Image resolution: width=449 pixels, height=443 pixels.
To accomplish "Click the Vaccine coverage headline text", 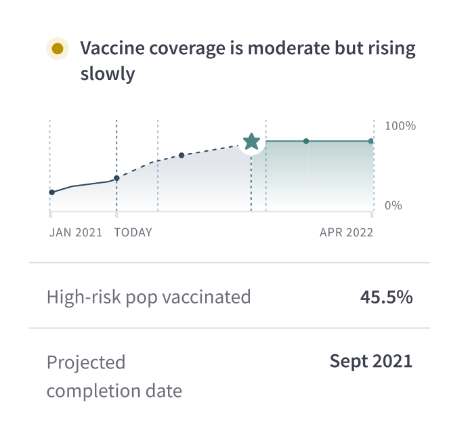I will point(248,61).
